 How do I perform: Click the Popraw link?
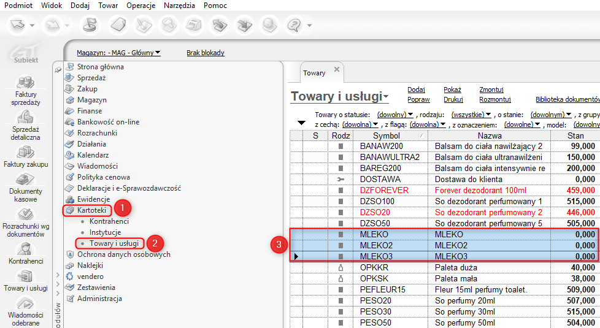pyautogui.click(x=418, y=99)
